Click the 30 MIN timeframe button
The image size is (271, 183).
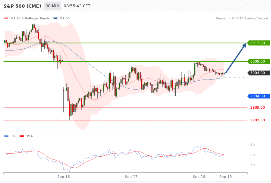[x=52, y=6]
